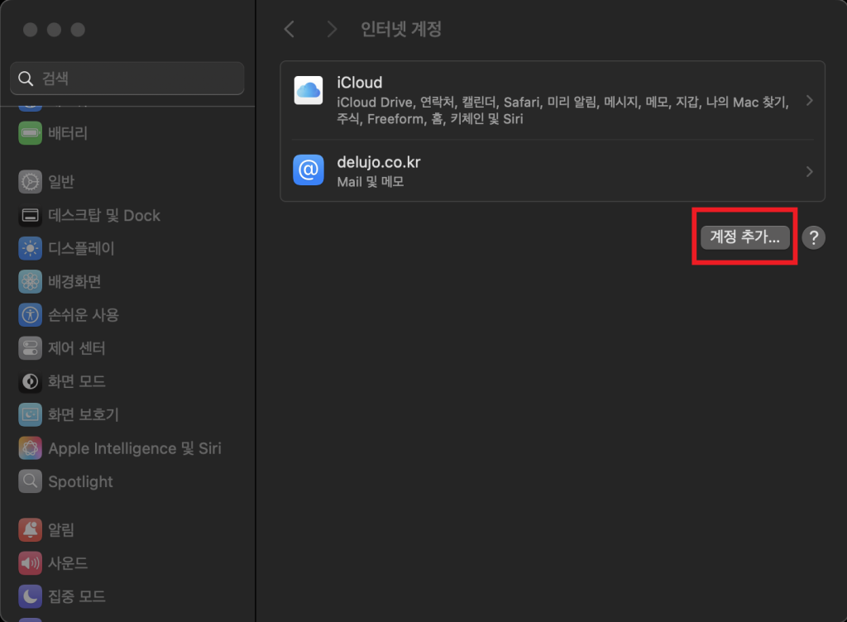
Task: Click the 디스플레이 sun icon
Action: pos(31,248)
